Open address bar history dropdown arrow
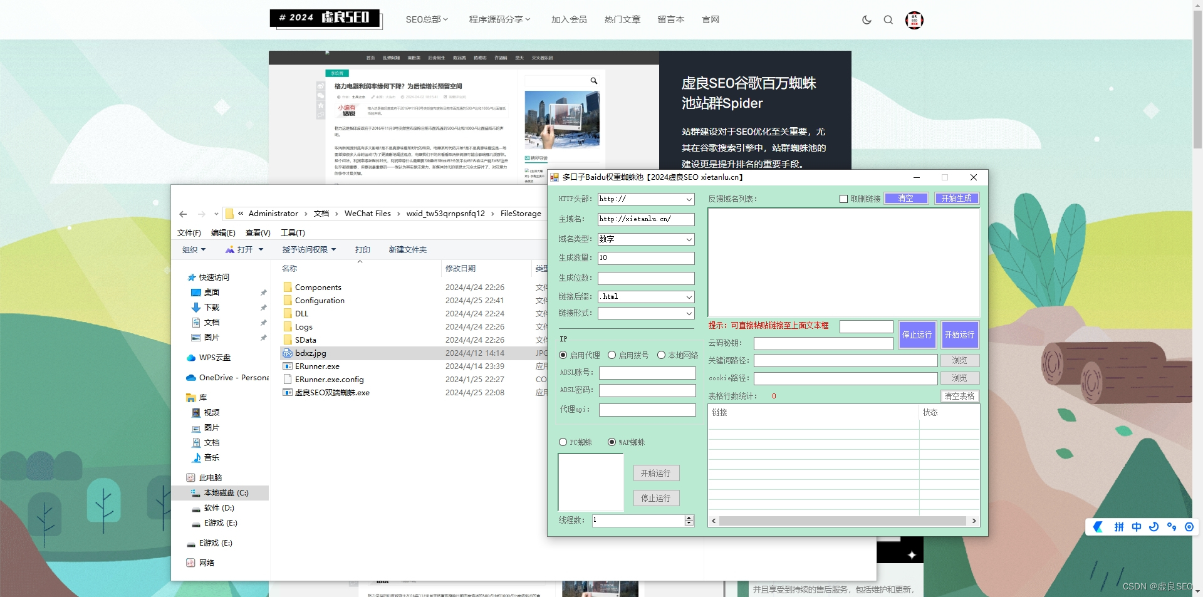Screen dimensions: 1203x597 click(216, 214)
